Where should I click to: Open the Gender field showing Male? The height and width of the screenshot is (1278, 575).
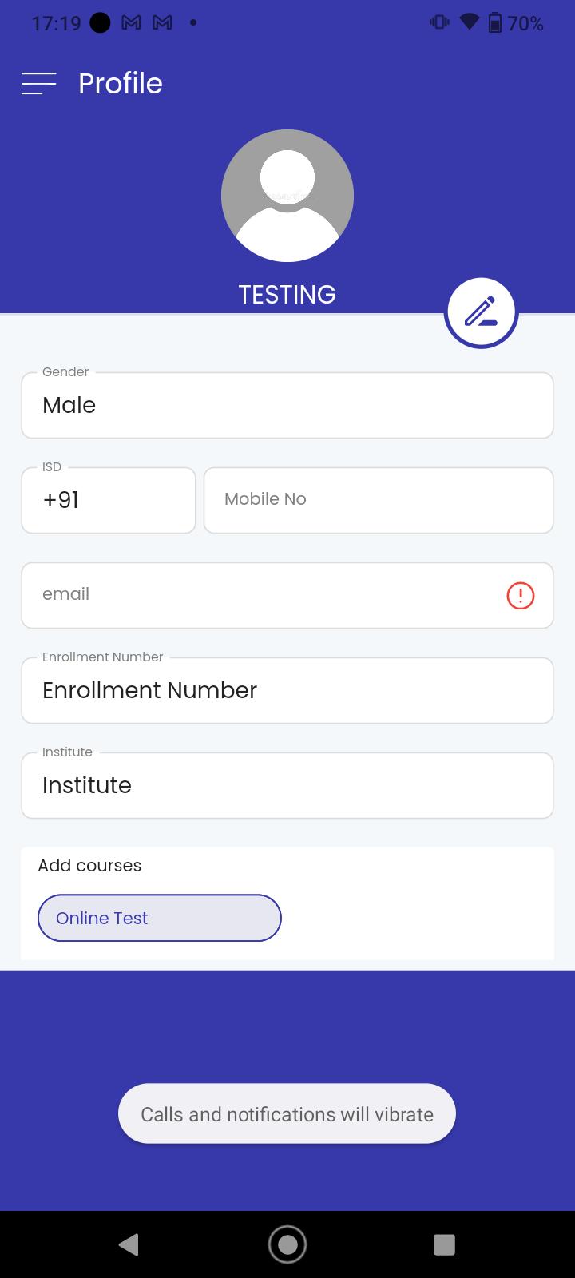tap(287, 405)
